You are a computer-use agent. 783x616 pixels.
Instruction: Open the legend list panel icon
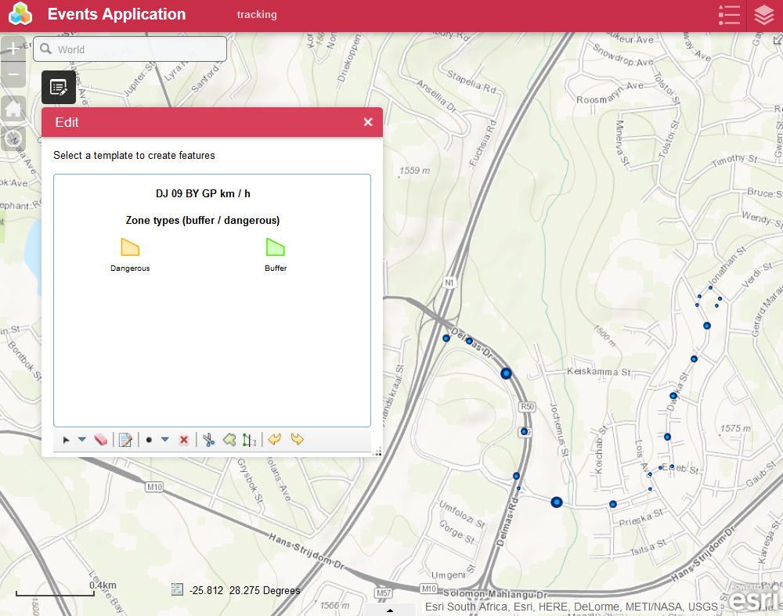(728, 15)
